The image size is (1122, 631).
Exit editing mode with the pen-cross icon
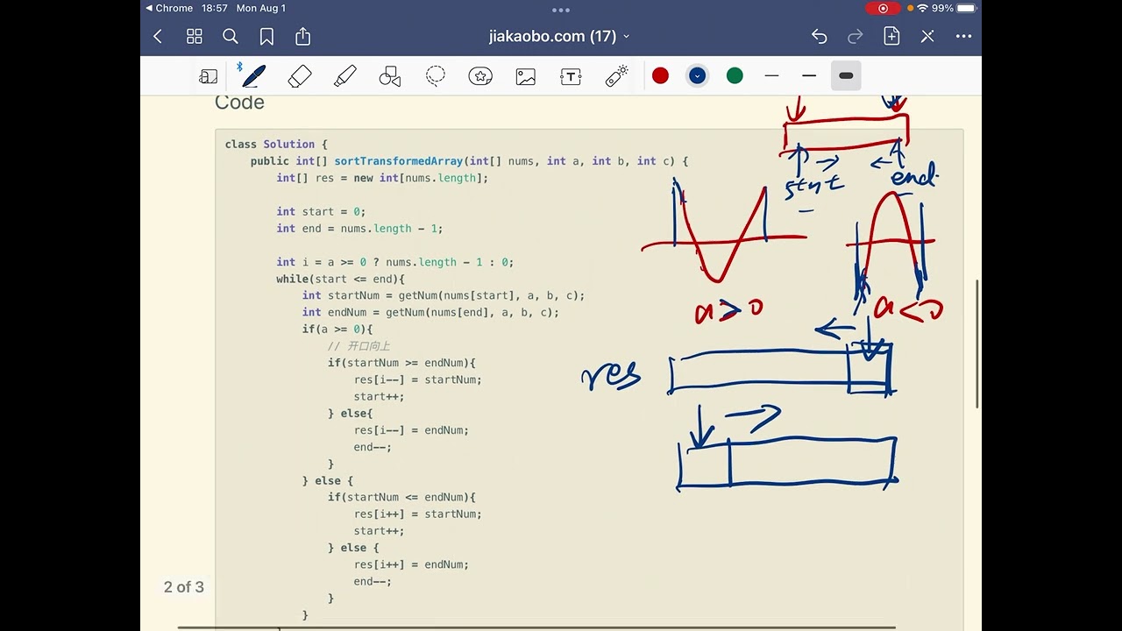pos(927,36)
